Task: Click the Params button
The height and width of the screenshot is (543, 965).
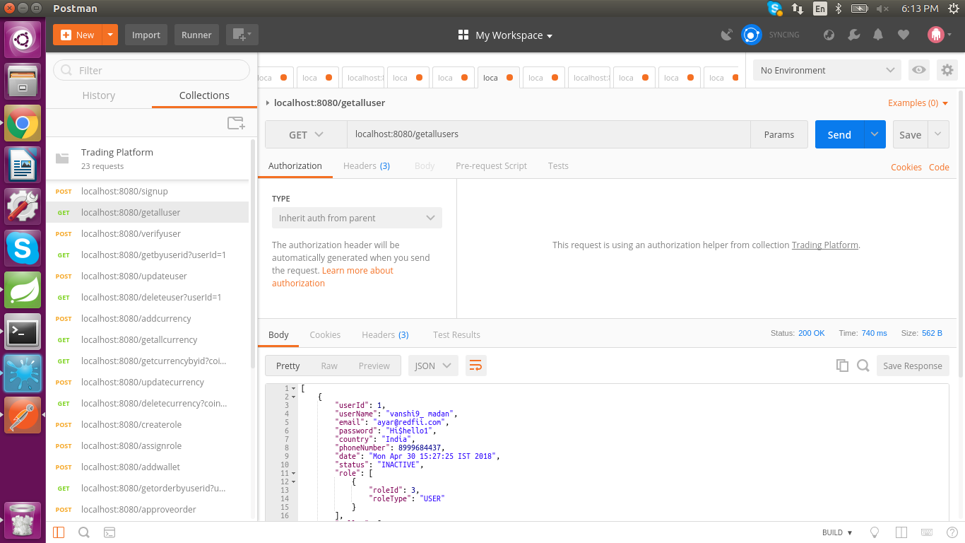Action: coord(779,134)
